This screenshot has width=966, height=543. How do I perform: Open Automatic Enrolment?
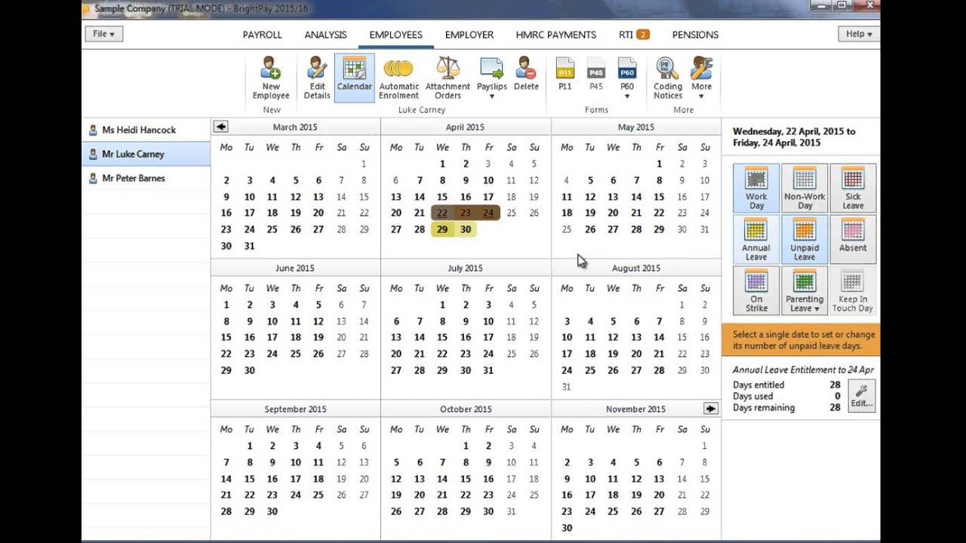398,78
